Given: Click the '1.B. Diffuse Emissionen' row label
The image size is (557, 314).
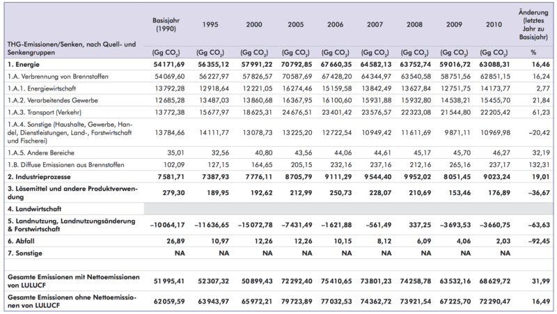Looking at the screenshot, I should pos(63,164).
